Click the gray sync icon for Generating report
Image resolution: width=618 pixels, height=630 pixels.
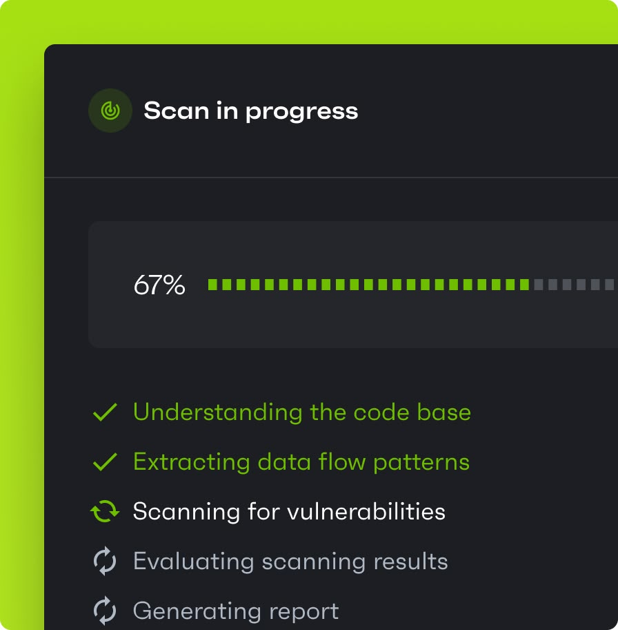click(x=105, y=611)
